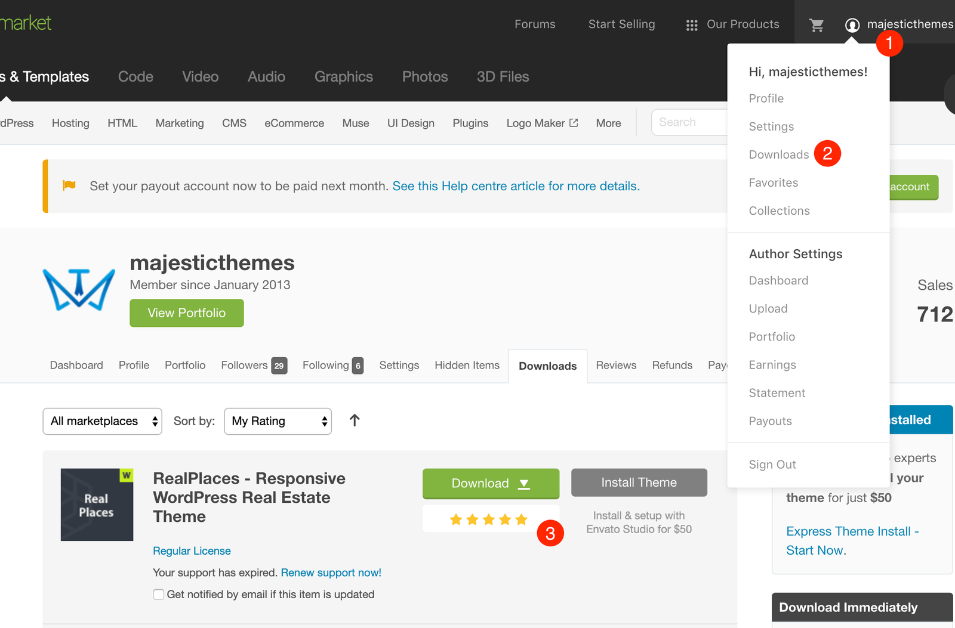Click the View Portfolio button
Image resolution: width=955 pixels, height=628 pixels.
click(187, 313)
